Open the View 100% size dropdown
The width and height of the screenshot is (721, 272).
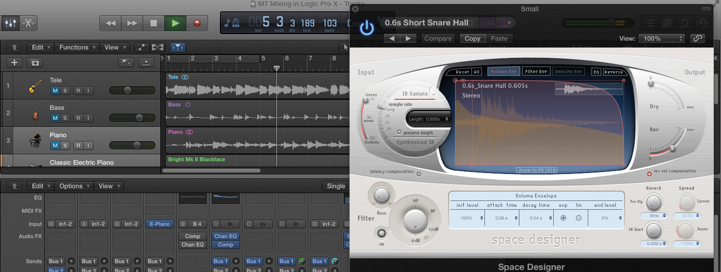(x=661, y=38)
